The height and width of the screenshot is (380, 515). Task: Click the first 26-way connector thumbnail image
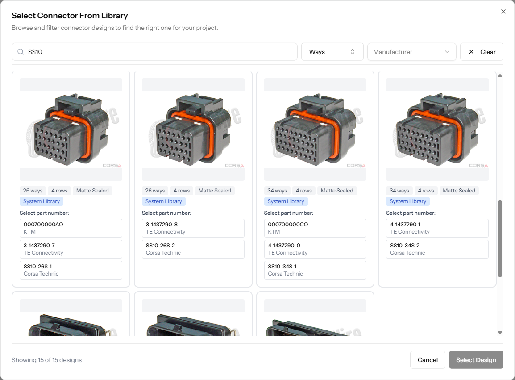tap(71, 129)
